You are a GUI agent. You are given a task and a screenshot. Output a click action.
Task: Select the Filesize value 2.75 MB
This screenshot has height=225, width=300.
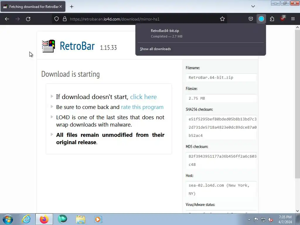pos(221,98)
